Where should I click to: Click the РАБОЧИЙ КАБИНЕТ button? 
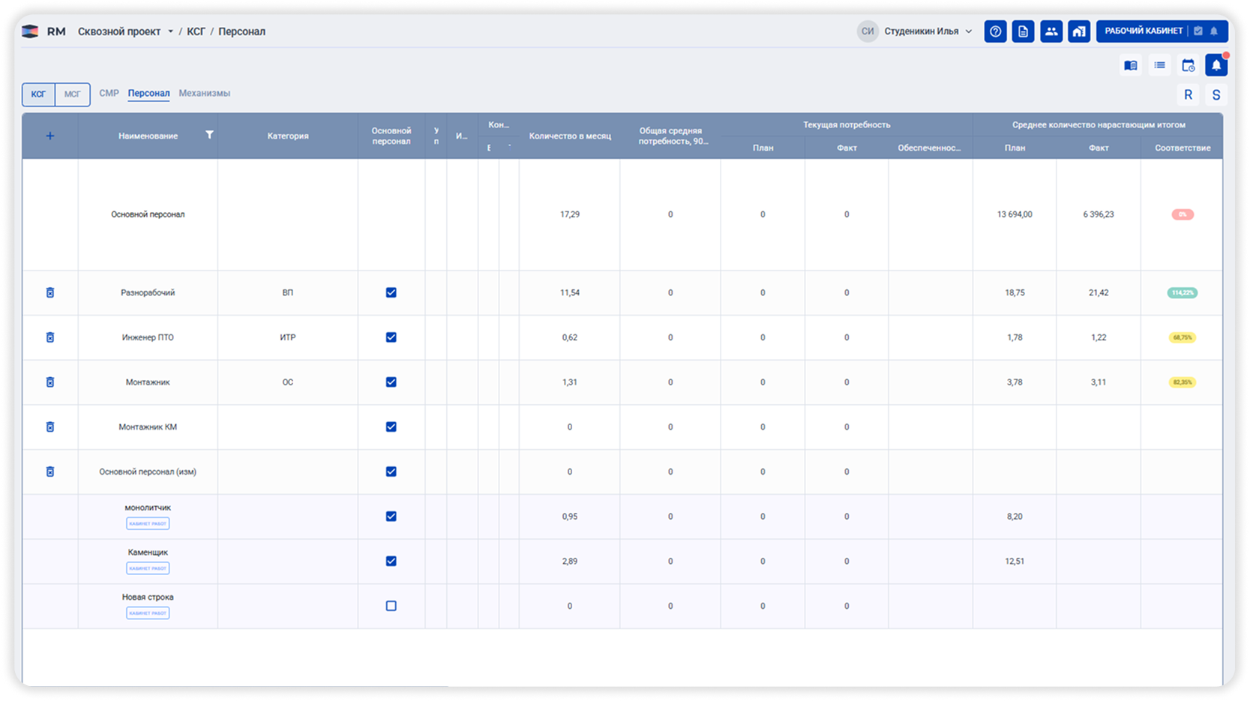(1162, 31)
